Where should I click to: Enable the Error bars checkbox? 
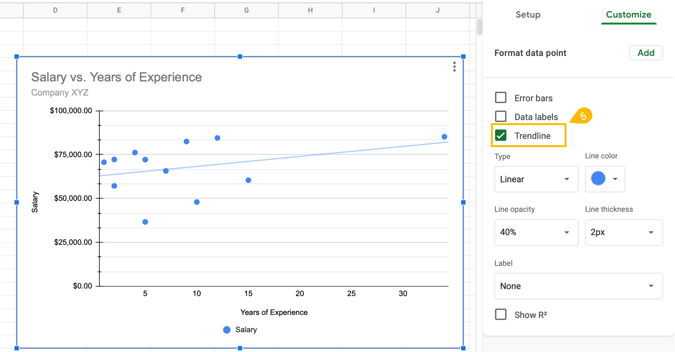(x=501, y=97)
